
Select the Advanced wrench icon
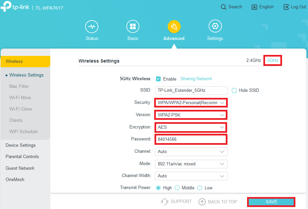point(174,27)
